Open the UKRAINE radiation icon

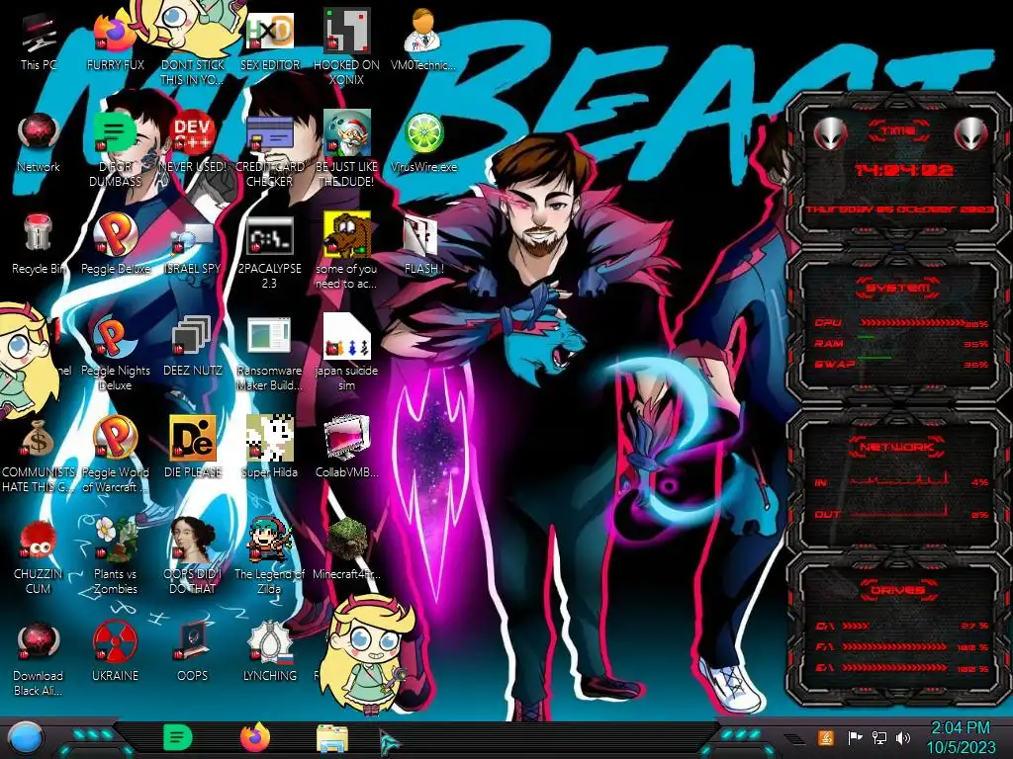pos(115,642)
